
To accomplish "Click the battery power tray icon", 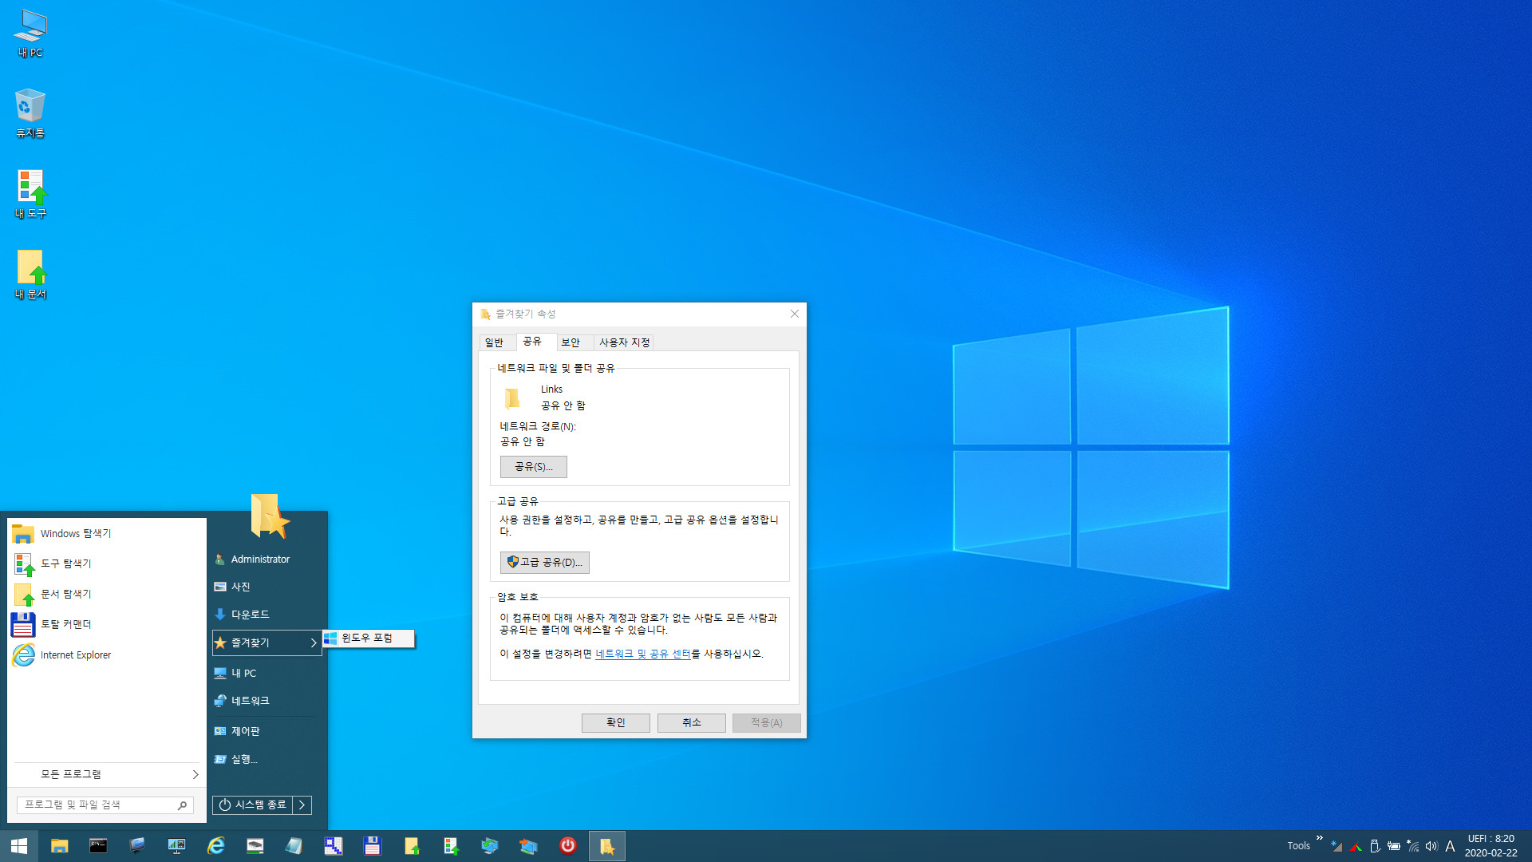I will point(1393,846).
